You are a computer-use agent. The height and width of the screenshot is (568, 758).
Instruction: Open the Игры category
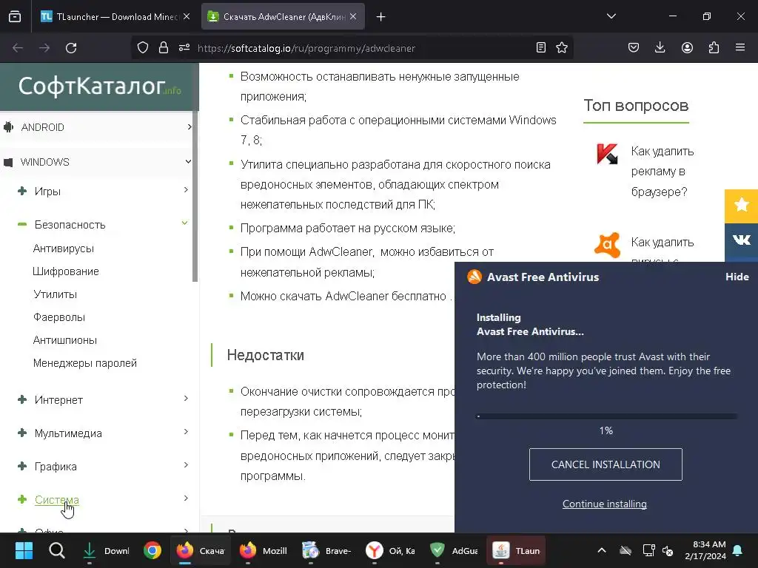point(47,192)
